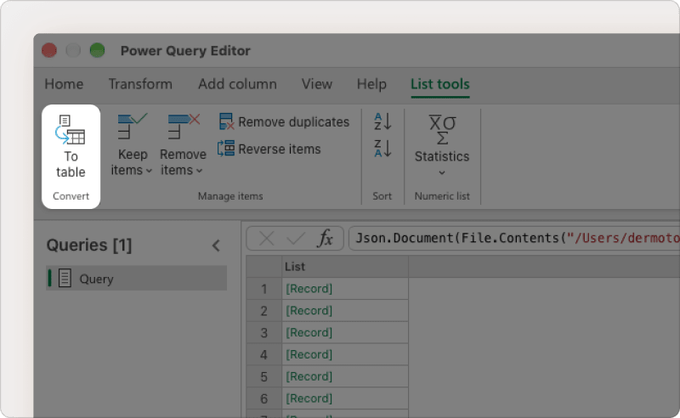Convert the list using To table
This screenshot has height=418, width=680.
(x=71, y=148)
